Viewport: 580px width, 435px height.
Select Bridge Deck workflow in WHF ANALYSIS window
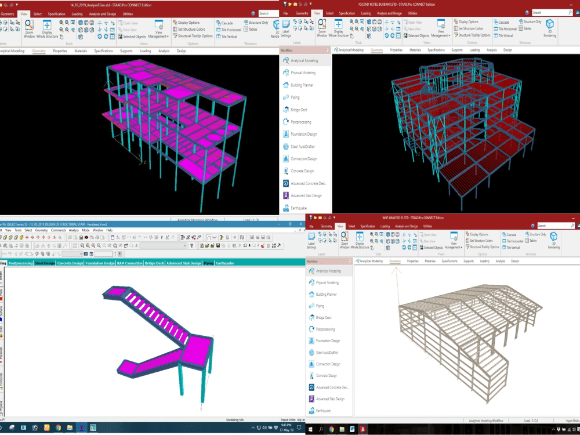click(329, 318)
